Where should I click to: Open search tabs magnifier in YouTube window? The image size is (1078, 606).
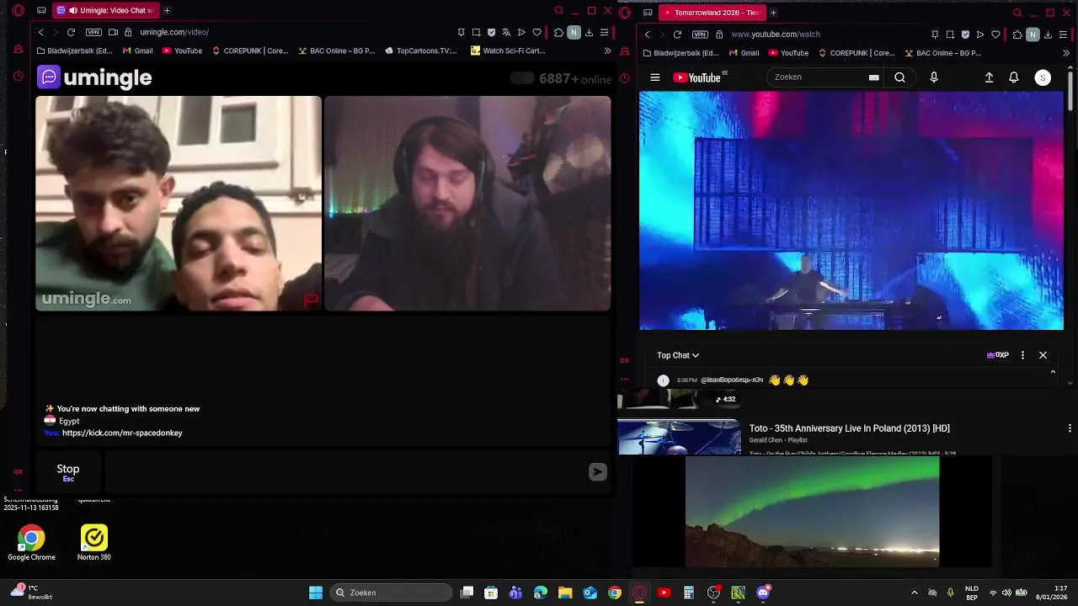coord(1017,13)
